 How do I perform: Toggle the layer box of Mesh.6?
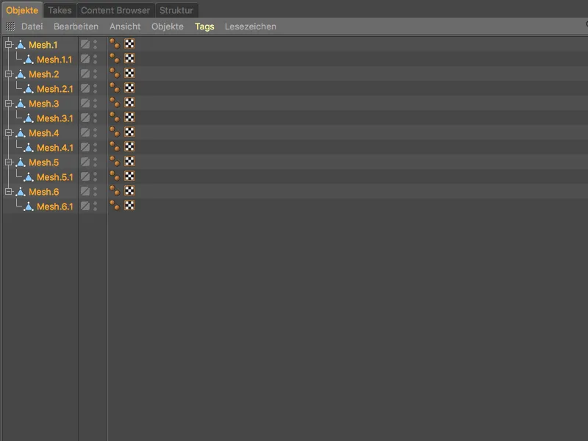tap(85, 191)
